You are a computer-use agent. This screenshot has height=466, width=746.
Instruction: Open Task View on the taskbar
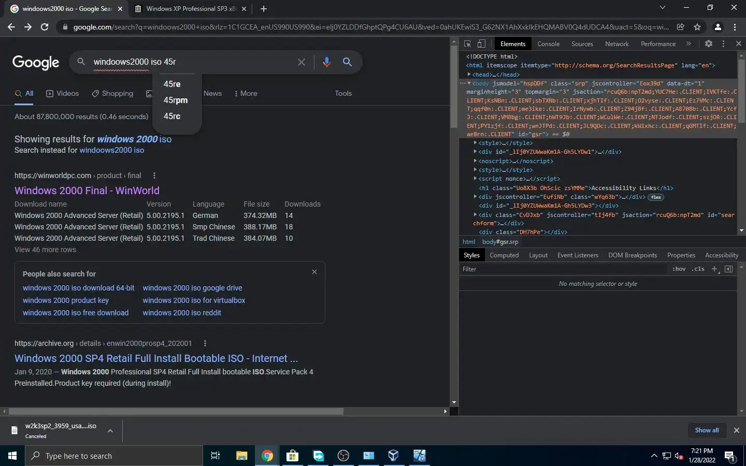coord(216,456)
